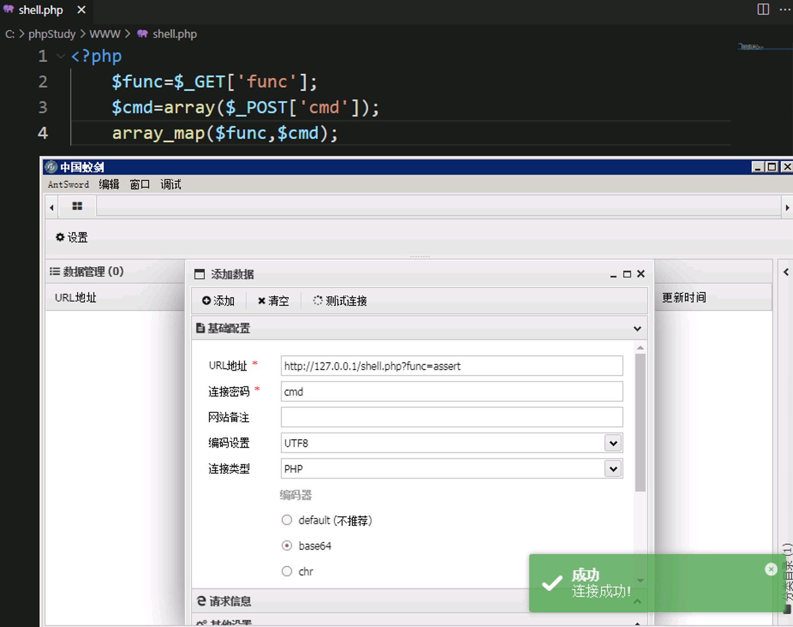Select the chr encoder radio
793x627 pixels.
pos(287,571)
